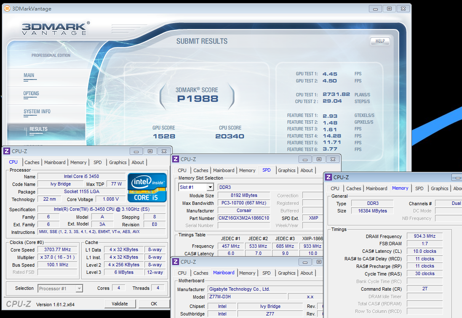462x318 pixels.
Task: Open the MAIN section in 3DMark sidebar
Action: click(29, 76)
